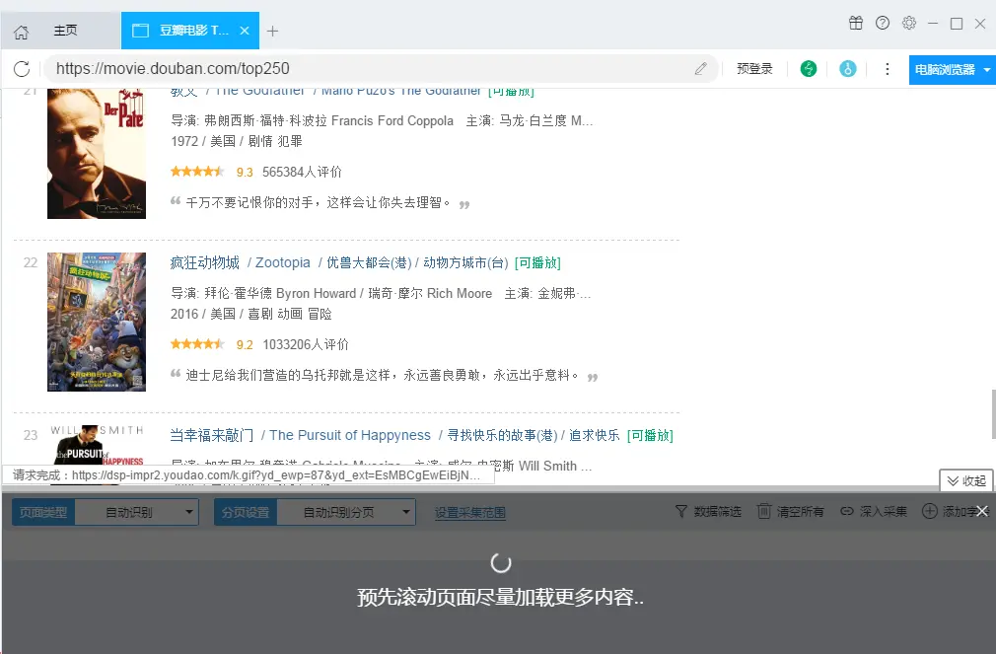Switch to the 主页 tab
The width and height of the screenshot is (996, 654).
65,31
